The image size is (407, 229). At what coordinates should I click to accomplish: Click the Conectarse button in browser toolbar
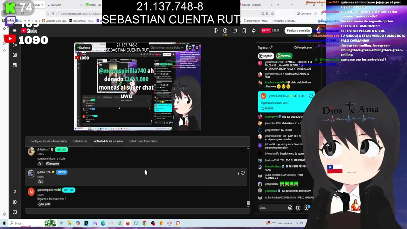304,14
